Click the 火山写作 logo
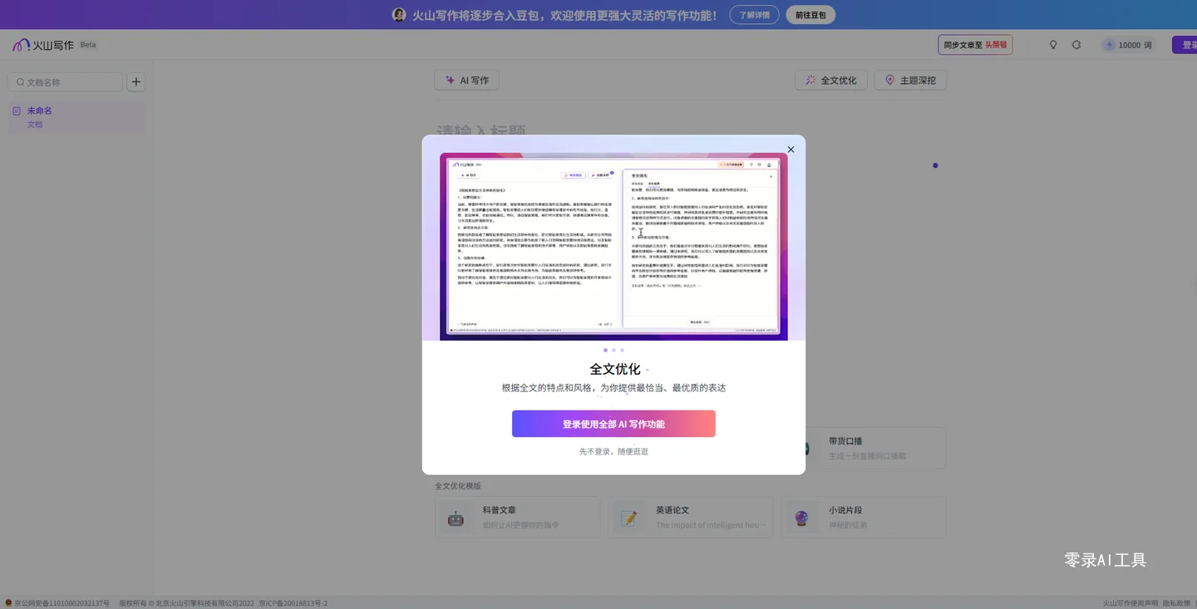The width and height of the screenshot is (1197, 609). [x=43, y=45]
